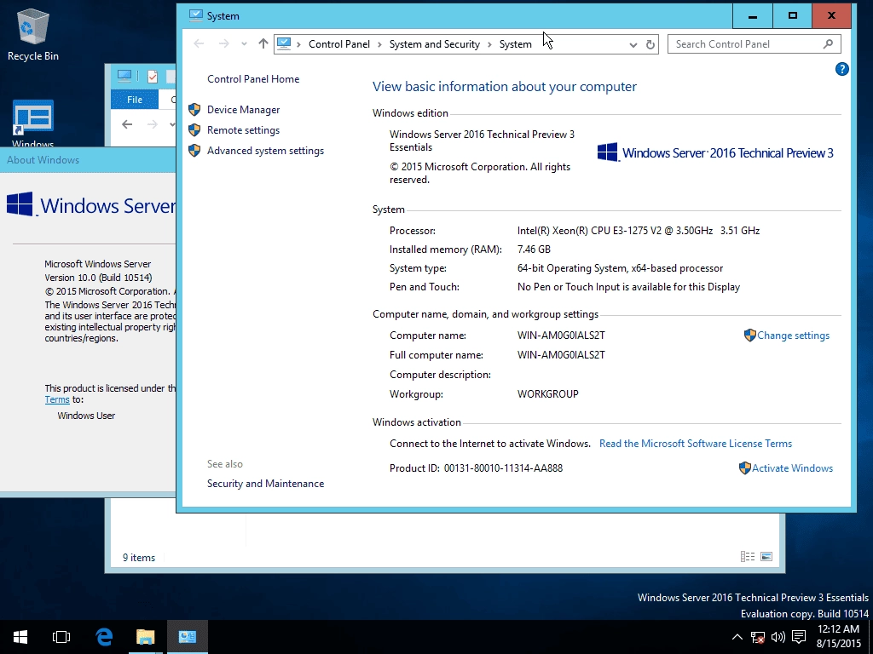The height and width of the screenshot is (654, 873).
Task: Open recent locations dropdown in System window
Action: click(x=244, y=44)
